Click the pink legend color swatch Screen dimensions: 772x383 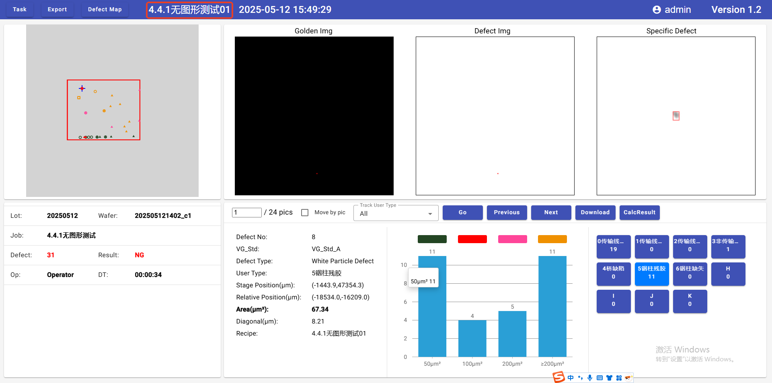(x=512, y=239)
